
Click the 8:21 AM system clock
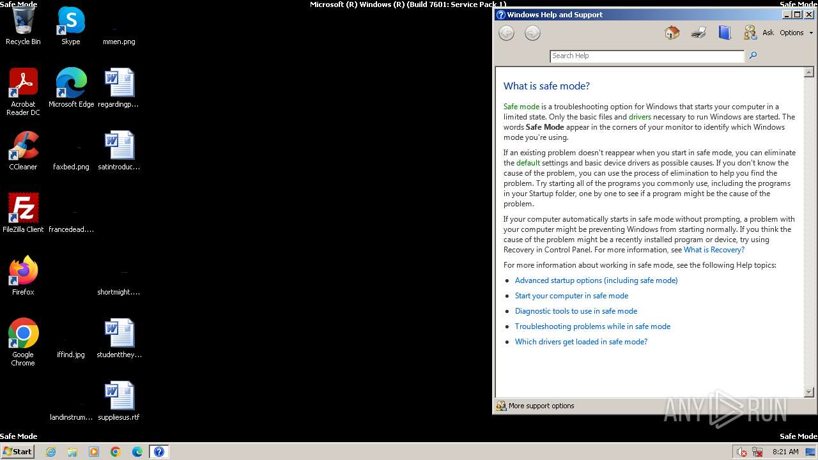(x=785, y=452)
